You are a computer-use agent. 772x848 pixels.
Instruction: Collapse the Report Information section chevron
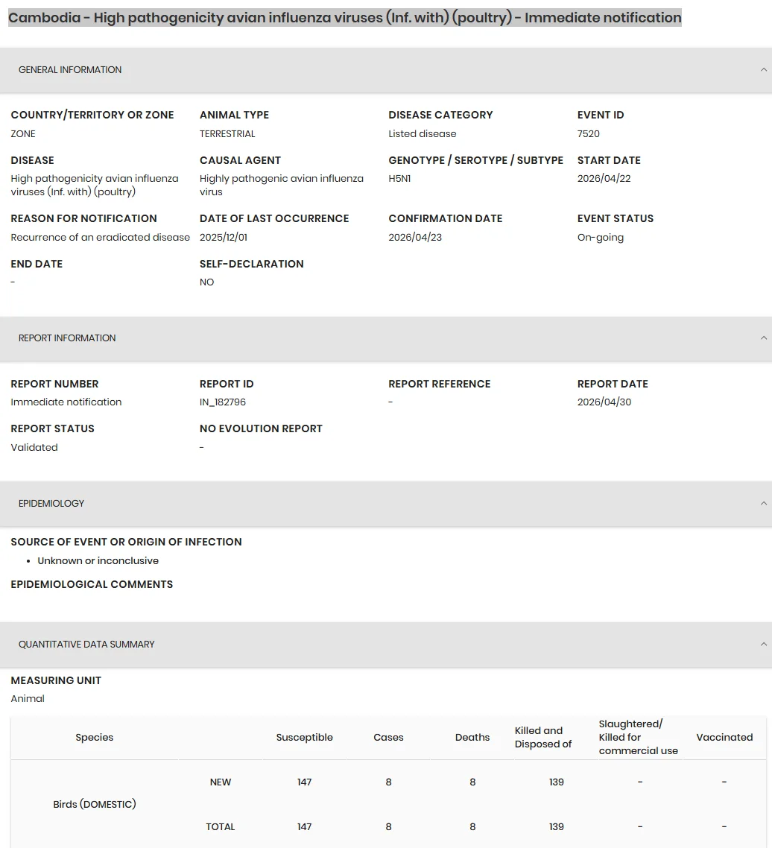click(763, 338)
